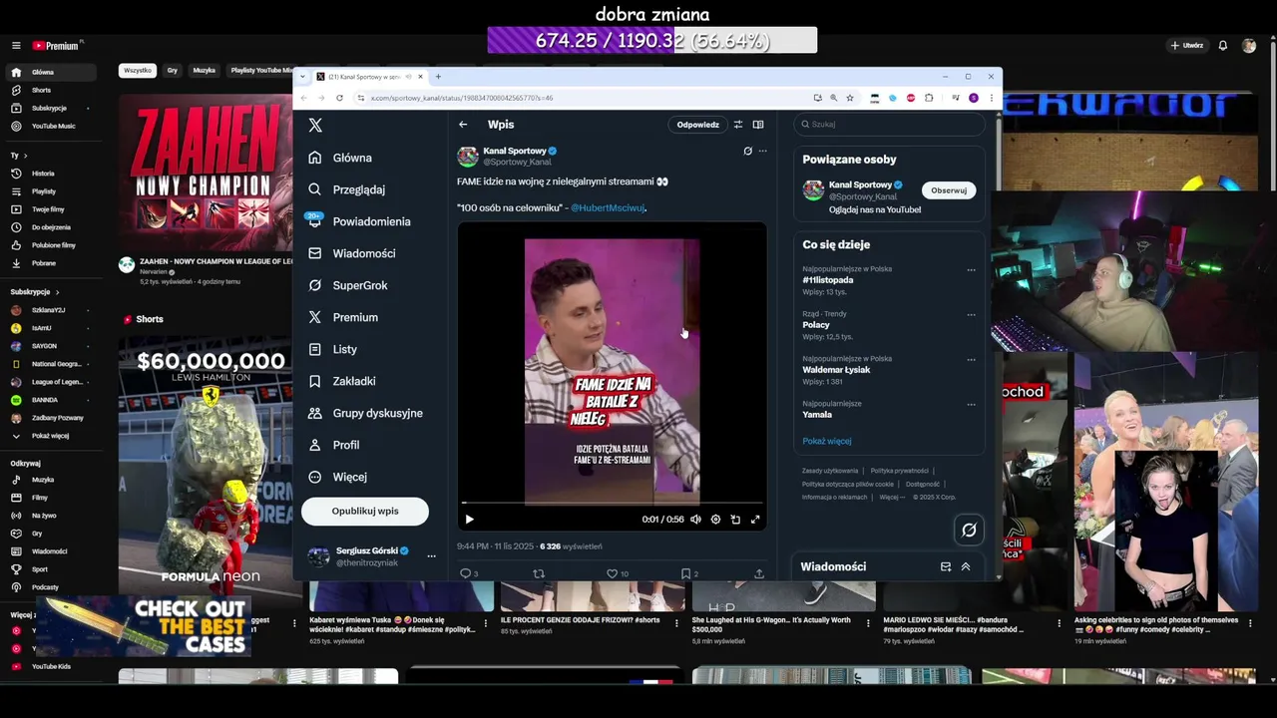Open menu for Kabaret wyśmiewa Tuska short
The image size is (1277, 718).
(x=486, y=624)
